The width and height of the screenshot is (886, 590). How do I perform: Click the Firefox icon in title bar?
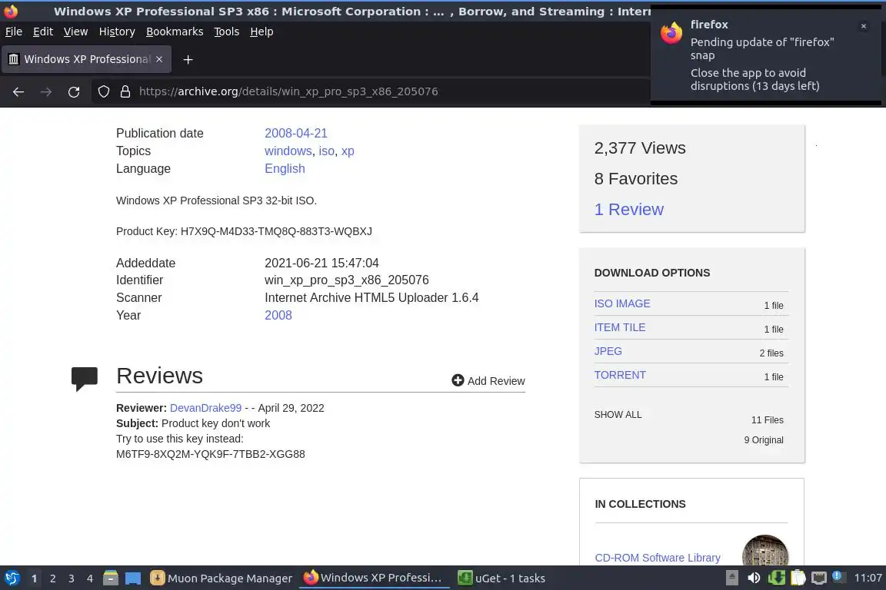[11, 11]
